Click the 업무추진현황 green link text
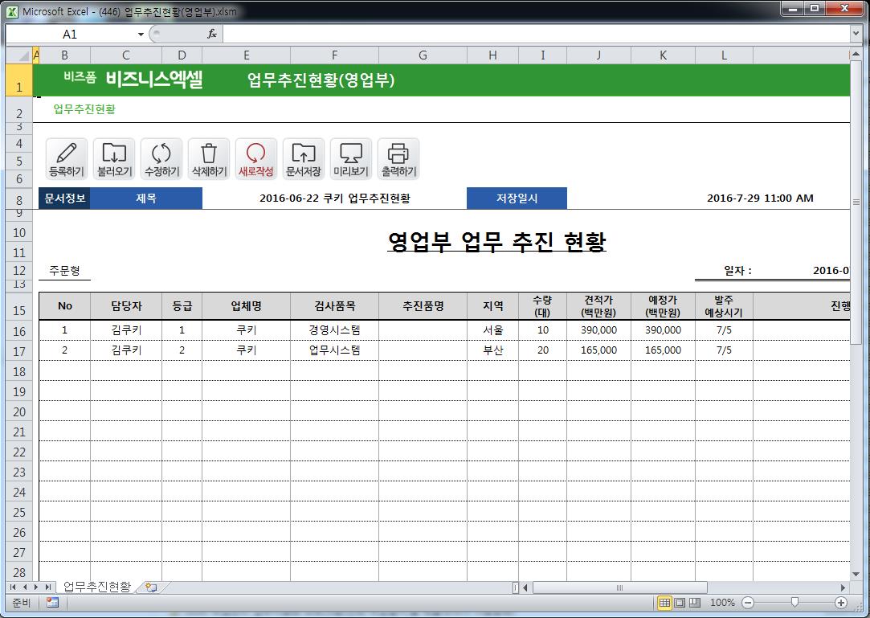870x618 pixels. tap(84, 108)
